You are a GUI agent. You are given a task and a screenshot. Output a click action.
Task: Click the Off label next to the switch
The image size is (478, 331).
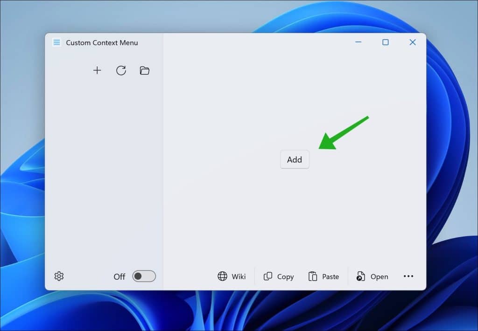[119, 276]
